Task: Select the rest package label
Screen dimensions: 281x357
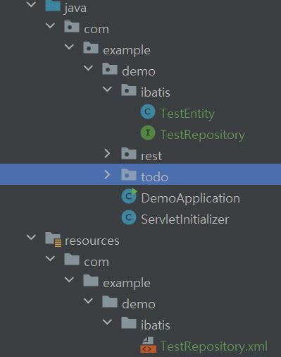Action: [151, 156]
